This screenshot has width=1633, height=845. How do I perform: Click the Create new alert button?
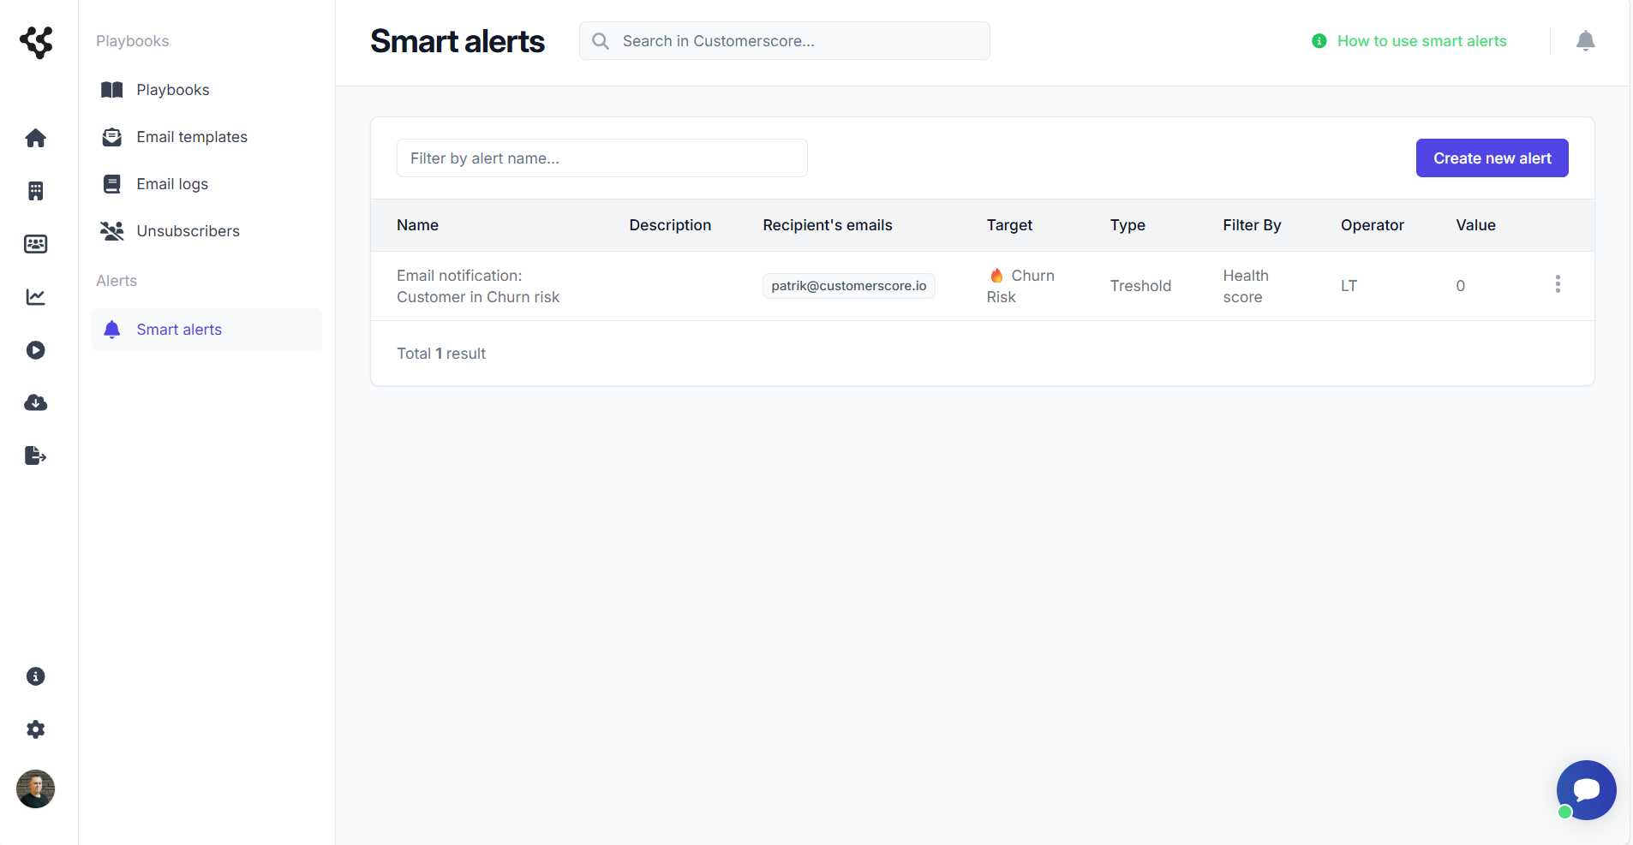click(1492, 158)
